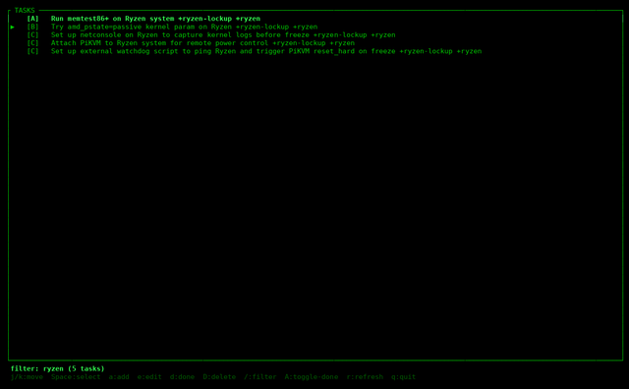Click the trailing +ryzen tag on the memtest86+ row
629x389 pixels.
[x=248, y=19]
